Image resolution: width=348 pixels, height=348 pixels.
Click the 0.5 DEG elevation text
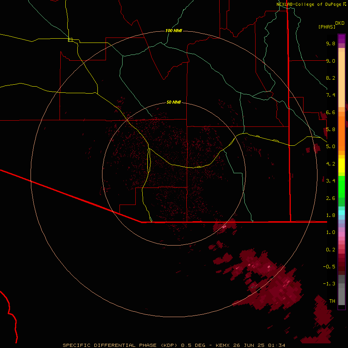(x=193, y=345)
